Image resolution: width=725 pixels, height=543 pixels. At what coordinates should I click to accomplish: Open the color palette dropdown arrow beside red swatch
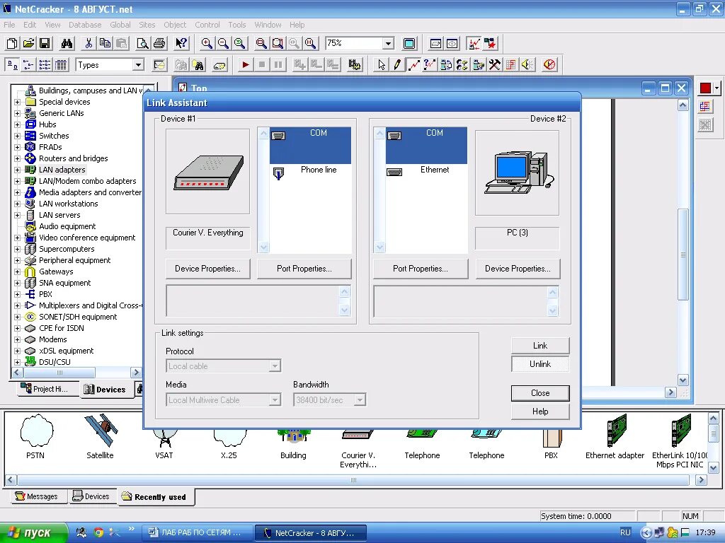pyautogui.click(x=717, y=88)
